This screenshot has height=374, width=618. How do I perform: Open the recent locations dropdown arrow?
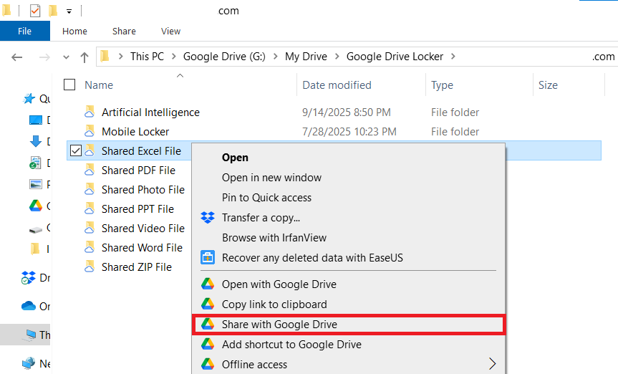point(67,57)
